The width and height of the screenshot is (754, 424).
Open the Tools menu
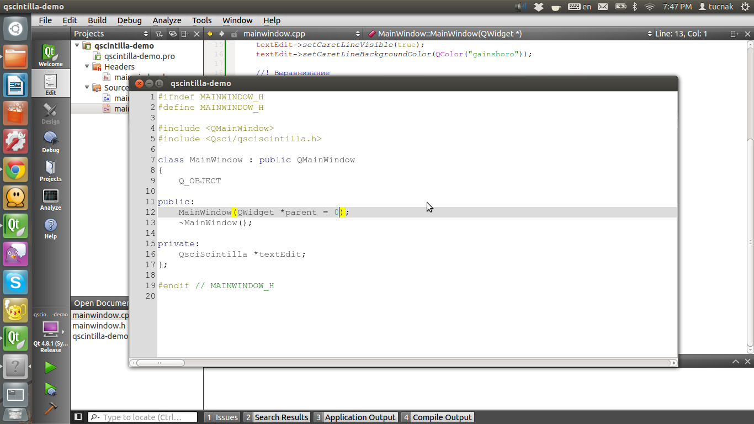click(201, 20)
